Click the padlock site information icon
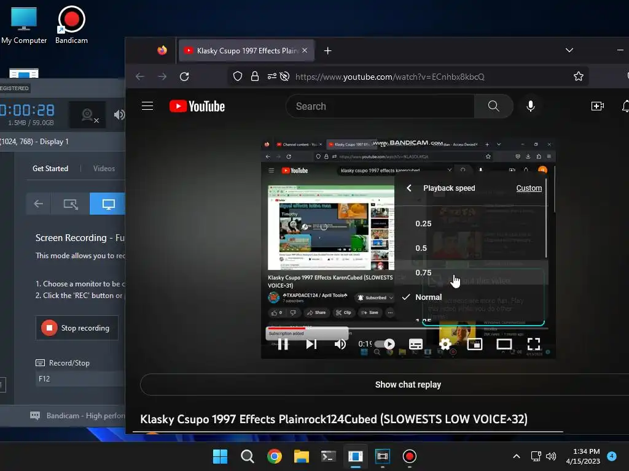This screenshot has width=629, height=471. pyautogui.click(x=255, y=76)
